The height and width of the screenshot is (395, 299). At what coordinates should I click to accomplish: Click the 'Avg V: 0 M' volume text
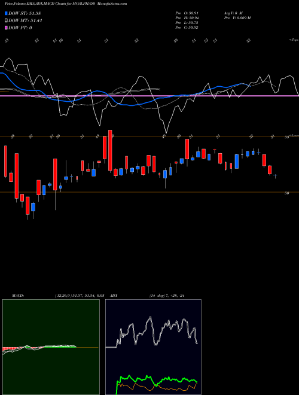pyautogui.click(x=233, y=13)
